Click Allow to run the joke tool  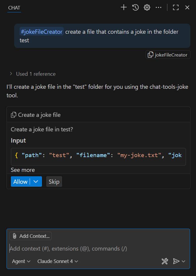(20, 182)
